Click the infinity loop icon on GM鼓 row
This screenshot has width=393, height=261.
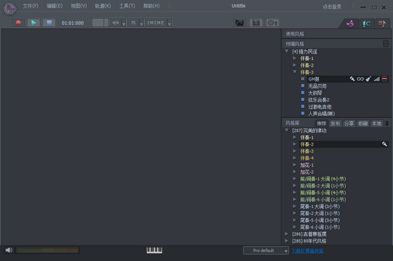[360, 79]
